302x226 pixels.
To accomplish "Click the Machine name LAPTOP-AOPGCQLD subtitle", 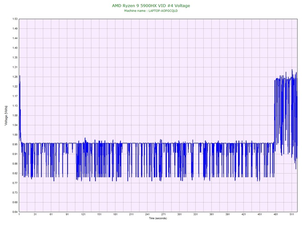I will click(151, 11).
